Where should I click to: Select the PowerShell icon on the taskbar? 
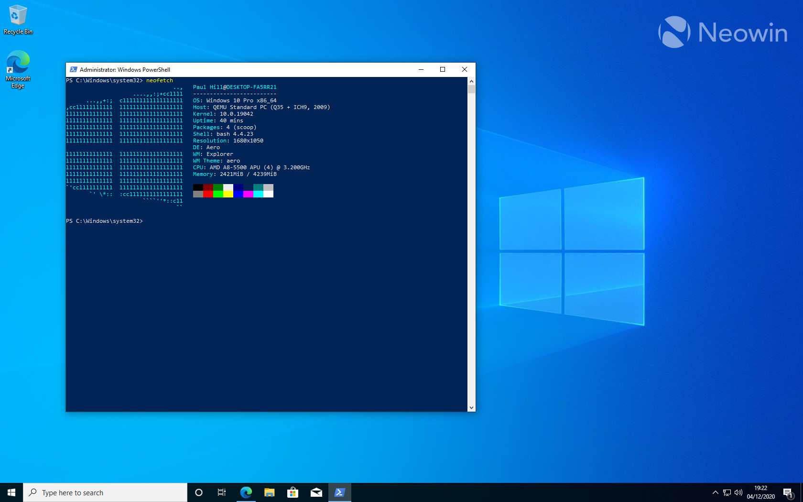[339, 492]
